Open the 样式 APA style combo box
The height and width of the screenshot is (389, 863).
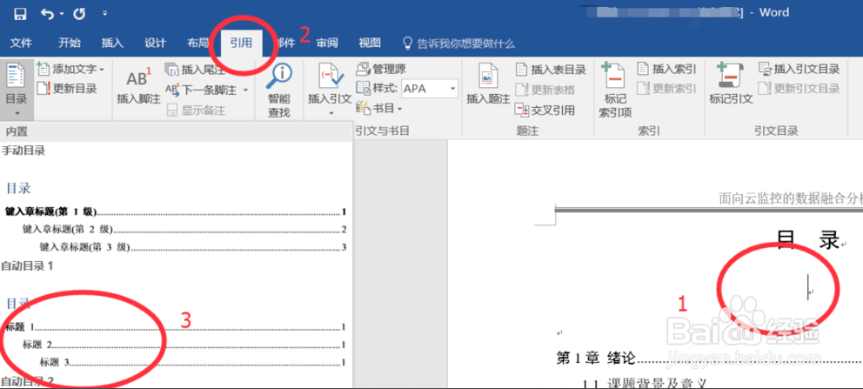(429, 89)
